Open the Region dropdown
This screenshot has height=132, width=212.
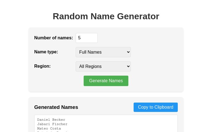(103, 66)
